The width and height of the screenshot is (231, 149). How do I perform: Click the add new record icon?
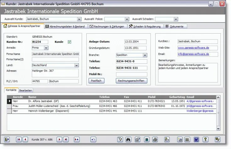[x=77, y=139]
